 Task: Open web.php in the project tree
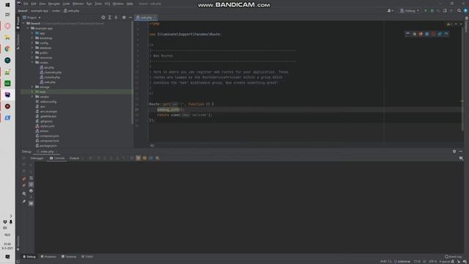[x=48, y=82]
